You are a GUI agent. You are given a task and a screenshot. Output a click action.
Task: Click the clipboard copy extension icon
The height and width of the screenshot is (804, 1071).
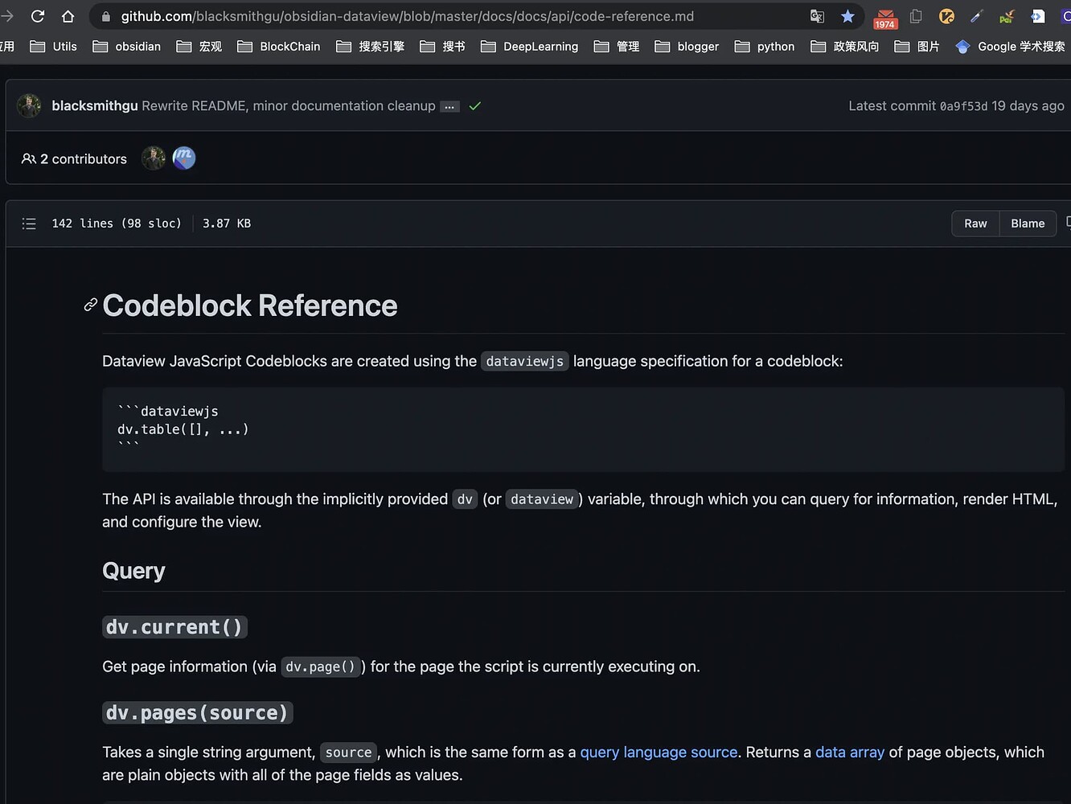pyautogui.click(x=916, y=16)
